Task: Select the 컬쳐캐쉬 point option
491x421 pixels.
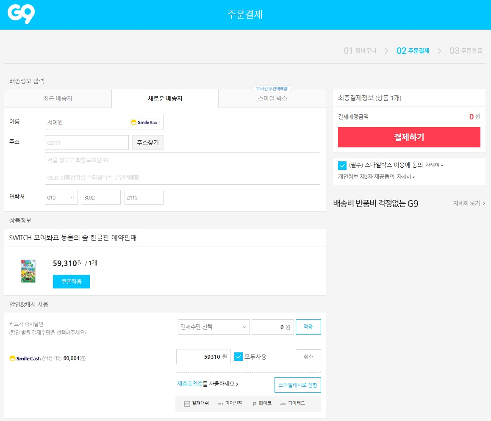Action: pyautogui.click(x=196, y=403)
